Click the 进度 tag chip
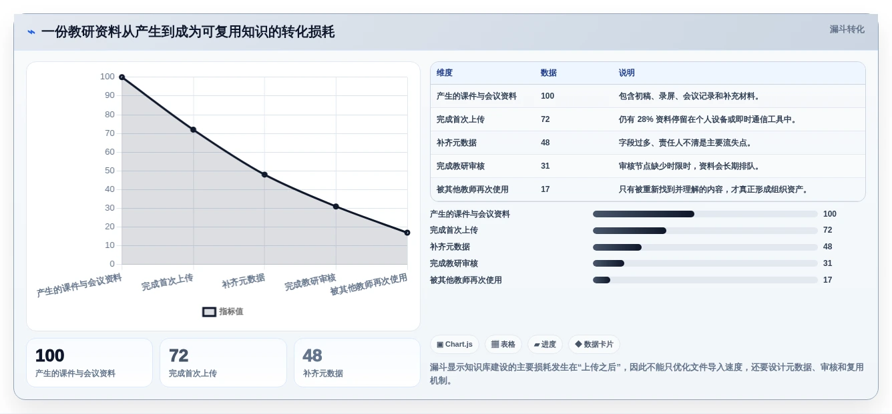Screen dimensions: 892x414 tap(545, 344)
